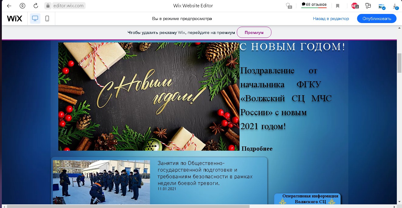Open the browser extensions icon
The image size is (402, 208).
pyautogui.click(x=368, y=6)
